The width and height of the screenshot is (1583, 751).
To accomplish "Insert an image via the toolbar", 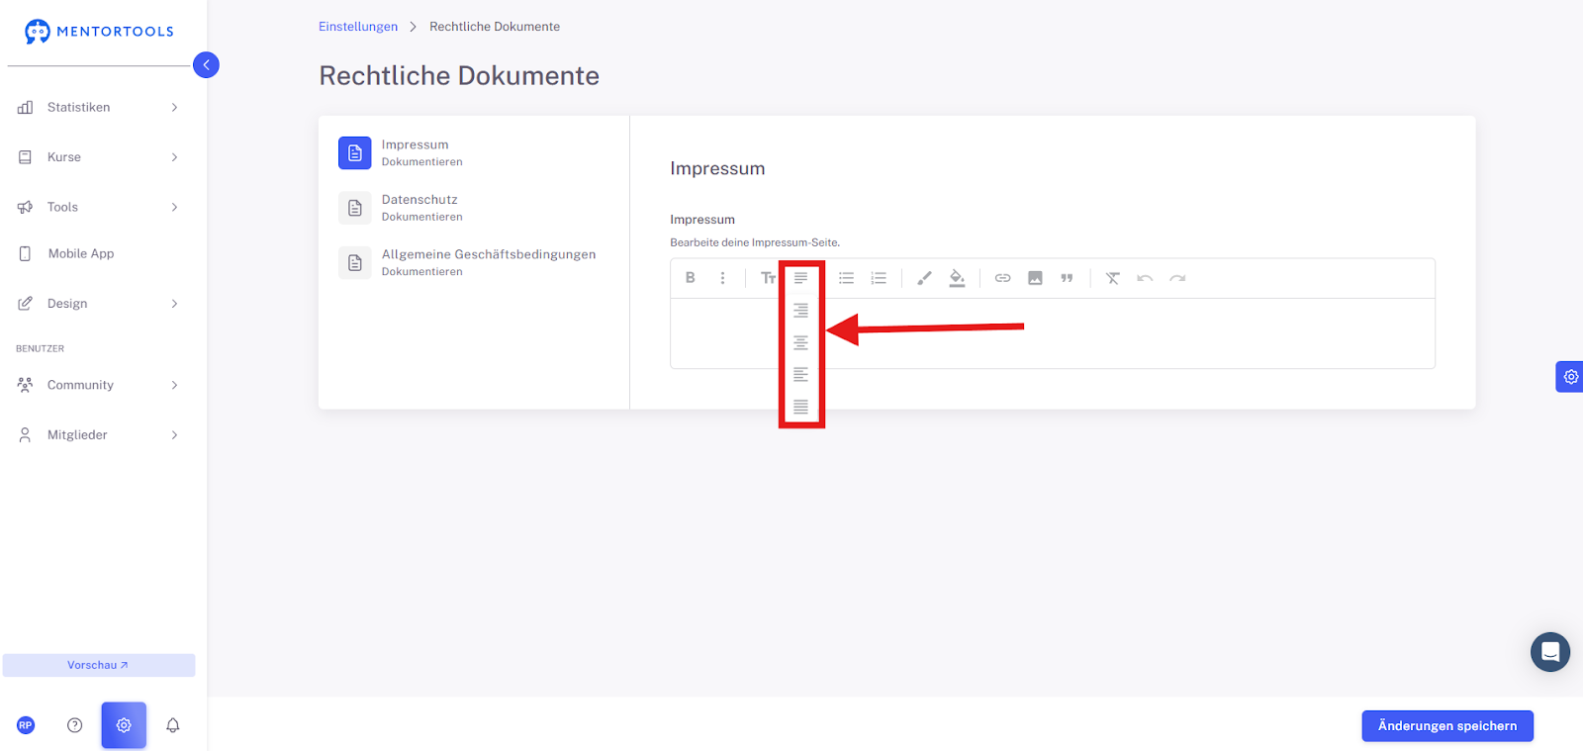I will pos(1035,278).
